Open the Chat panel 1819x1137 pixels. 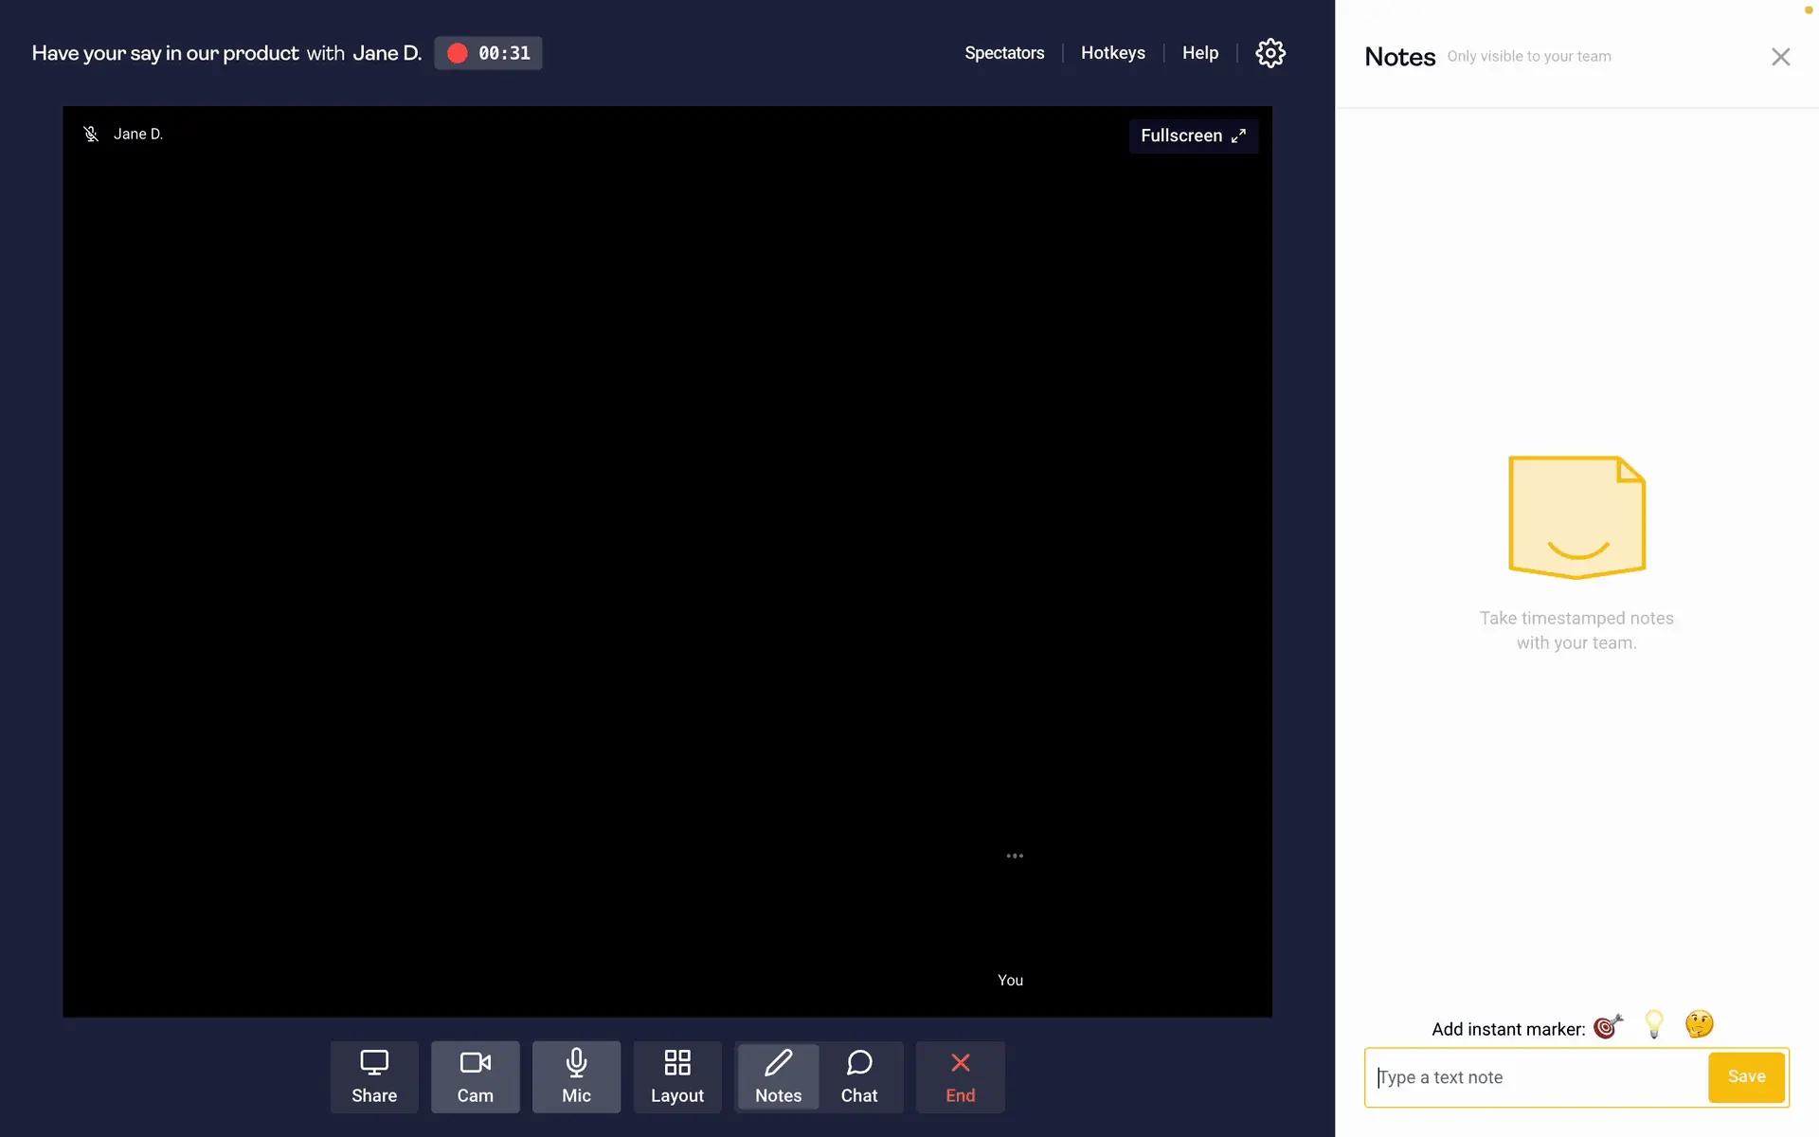coord(859,1076)
